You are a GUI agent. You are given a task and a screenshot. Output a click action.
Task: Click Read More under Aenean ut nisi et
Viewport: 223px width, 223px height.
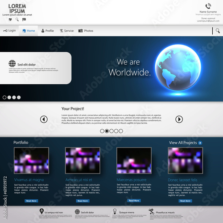pyautogui.click(x=83, y=201)
